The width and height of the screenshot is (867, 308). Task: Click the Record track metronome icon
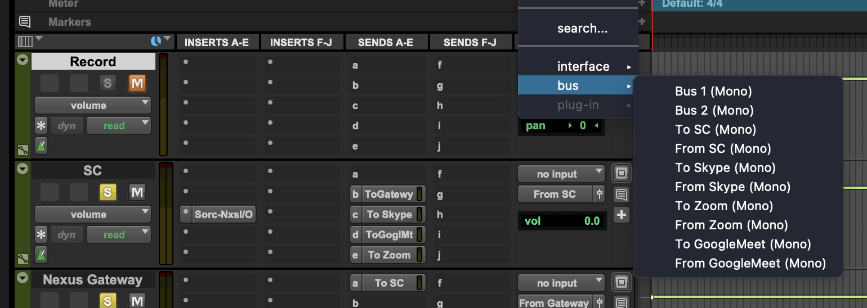[x=42, y=146]
